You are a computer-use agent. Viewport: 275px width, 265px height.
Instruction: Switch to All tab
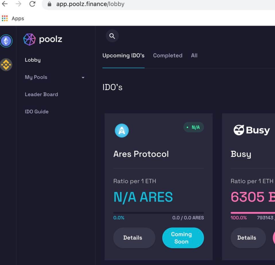(x=194, y=55)
